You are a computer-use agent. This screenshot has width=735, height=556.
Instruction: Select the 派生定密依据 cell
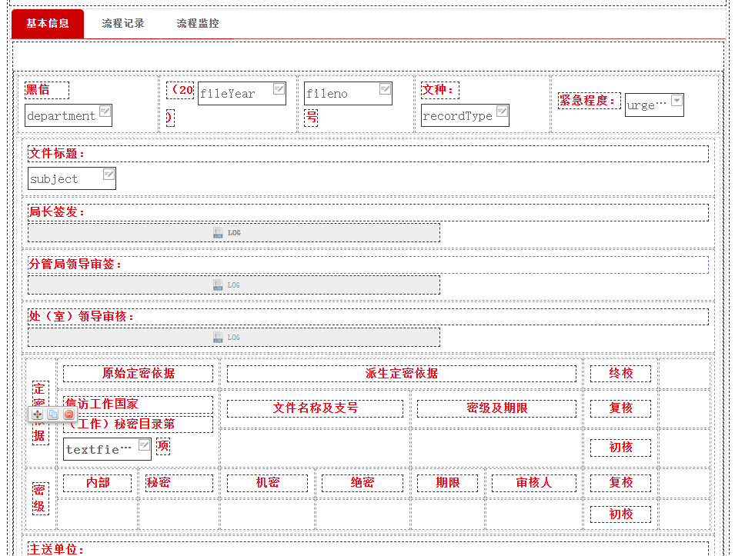pos(401,374)
